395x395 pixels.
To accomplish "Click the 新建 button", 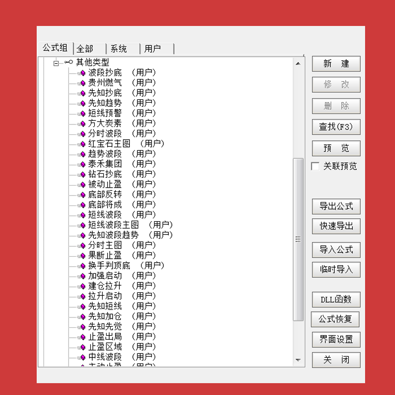I will pos(336,64).
